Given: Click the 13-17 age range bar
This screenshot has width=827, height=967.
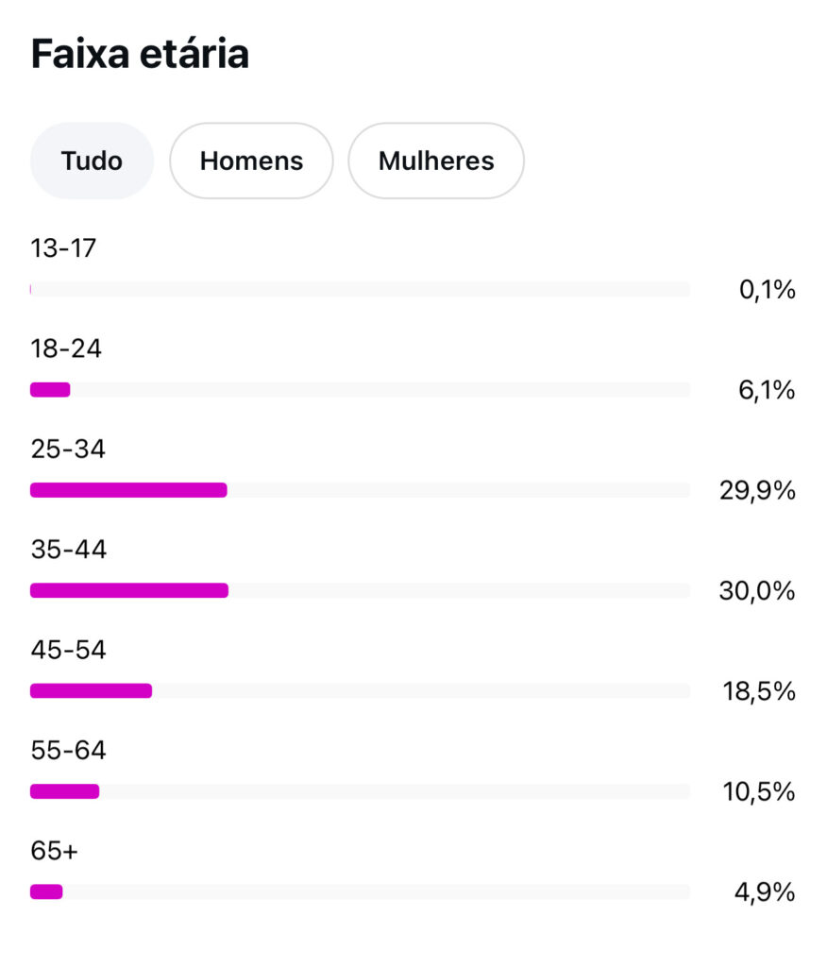Looking at the screenshot, I should click(360, 289).
